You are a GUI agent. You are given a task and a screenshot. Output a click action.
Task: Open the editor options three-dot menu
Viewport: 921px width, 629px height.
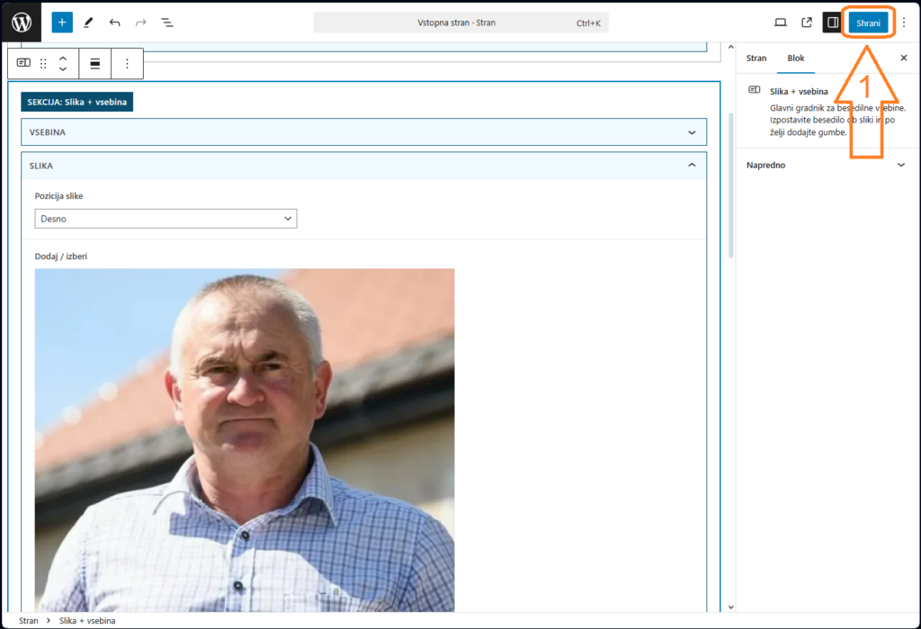[x=904, y=22]
